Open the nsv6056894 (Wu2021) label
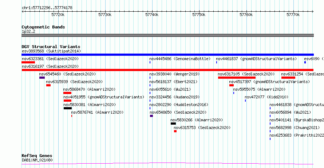This screenshot has width=324, height=168. pyautogui.click(x=290, y=112)
